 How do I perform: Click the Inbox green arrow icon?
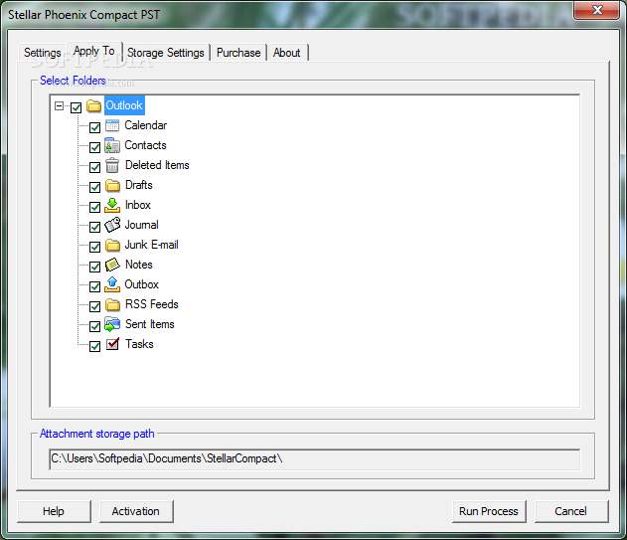112,205
